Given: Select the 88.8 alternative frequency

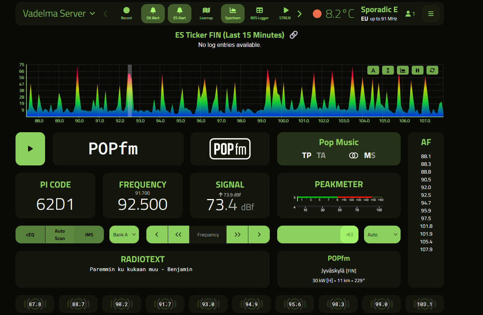Looking at the screenshot, I should pyautogui.click(x=426, y=172).
